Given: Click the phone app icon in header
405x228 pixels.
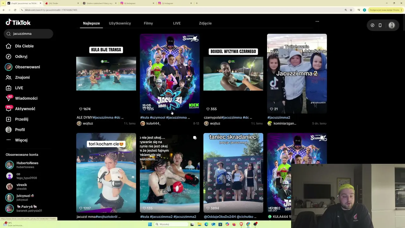Looking at the screenshot, I should tap(380, 25).
